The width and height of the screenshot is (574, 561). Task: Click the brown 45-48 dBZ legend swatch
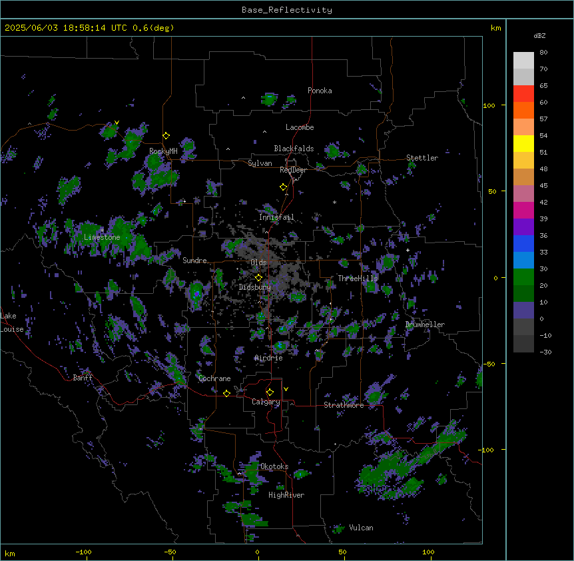click(523, 177)
